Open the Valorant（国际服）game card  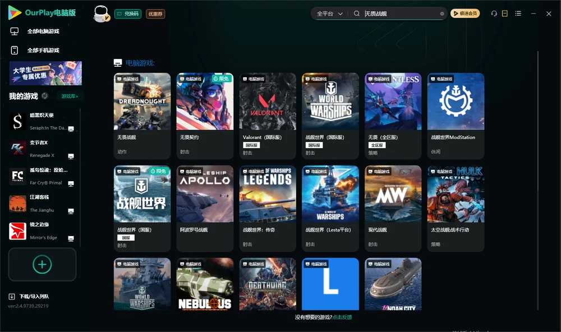(x=268, y=116)
